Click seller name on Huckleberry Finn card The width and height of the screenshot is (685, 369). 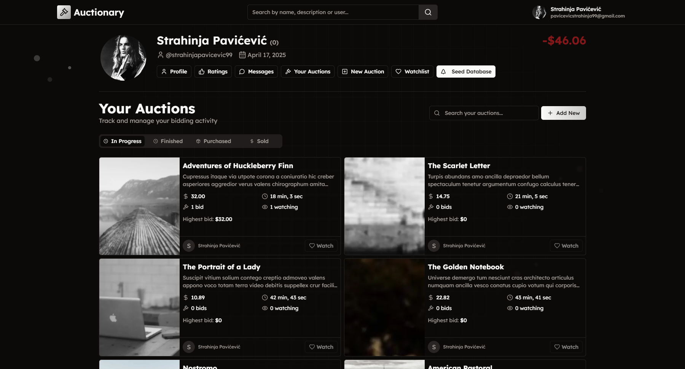[x=219, y=246]
